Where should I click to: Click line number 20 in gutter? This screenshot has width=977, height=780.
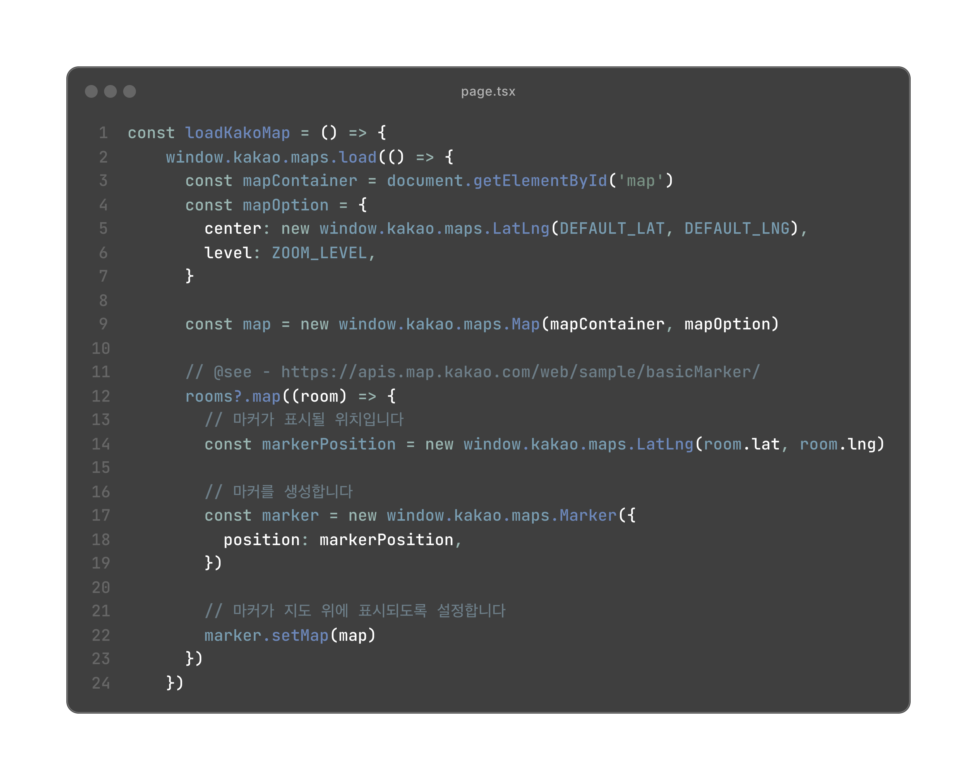(101, 587)
